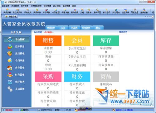Open 商品资料 toolbar icon
156x113 pixels.
(x=7, y=11)
